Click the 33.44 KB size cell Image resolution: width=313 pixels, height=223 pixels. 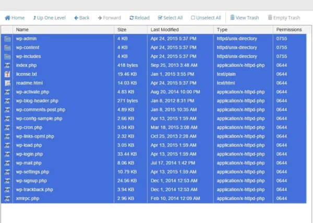pyautogui.click(x=127, y=154)
